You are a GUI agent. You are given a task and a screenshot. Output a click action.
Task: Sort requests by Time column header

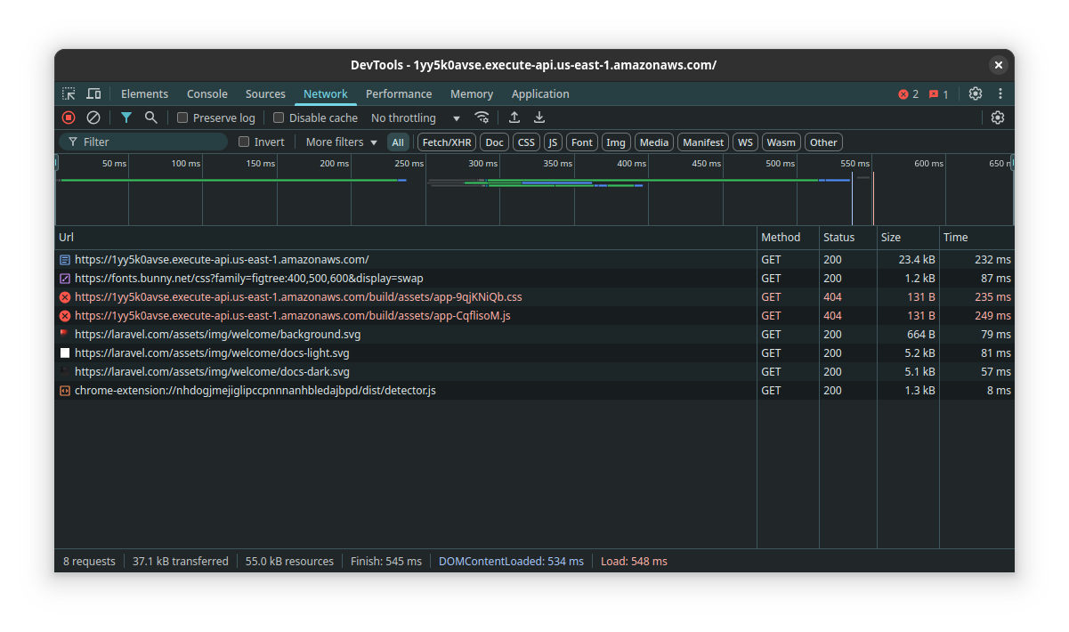[977, 238]
